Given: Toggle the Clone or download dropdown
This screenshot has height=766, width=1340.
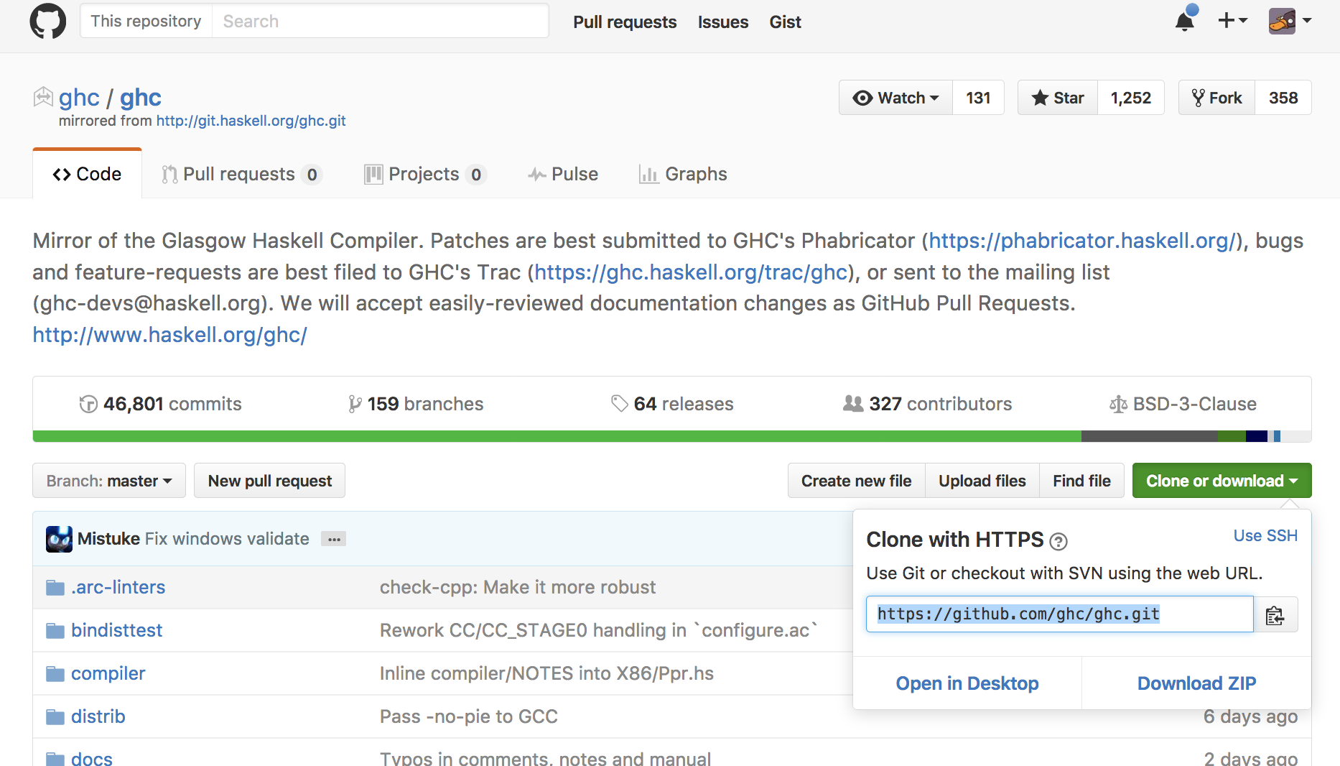Looking at the screenshot, I should click(x=1222, y=481).
